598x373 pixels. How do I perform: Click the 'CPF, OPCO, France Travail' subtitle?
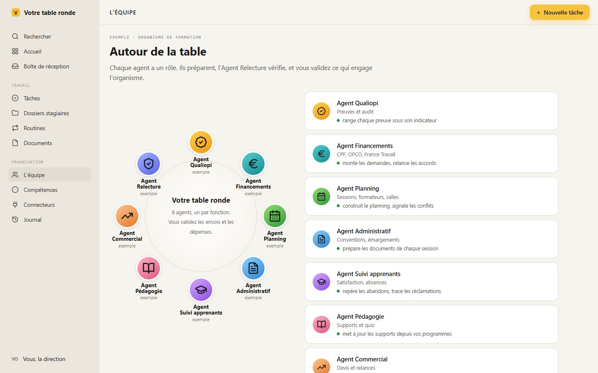click(366, 155)
